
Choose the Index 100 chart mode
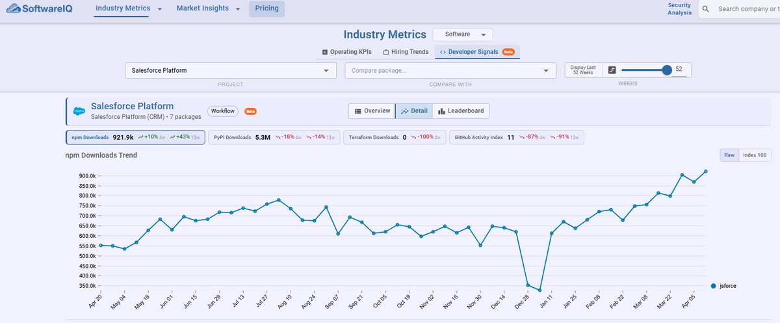pyautogui.click(x=755, y=155)
